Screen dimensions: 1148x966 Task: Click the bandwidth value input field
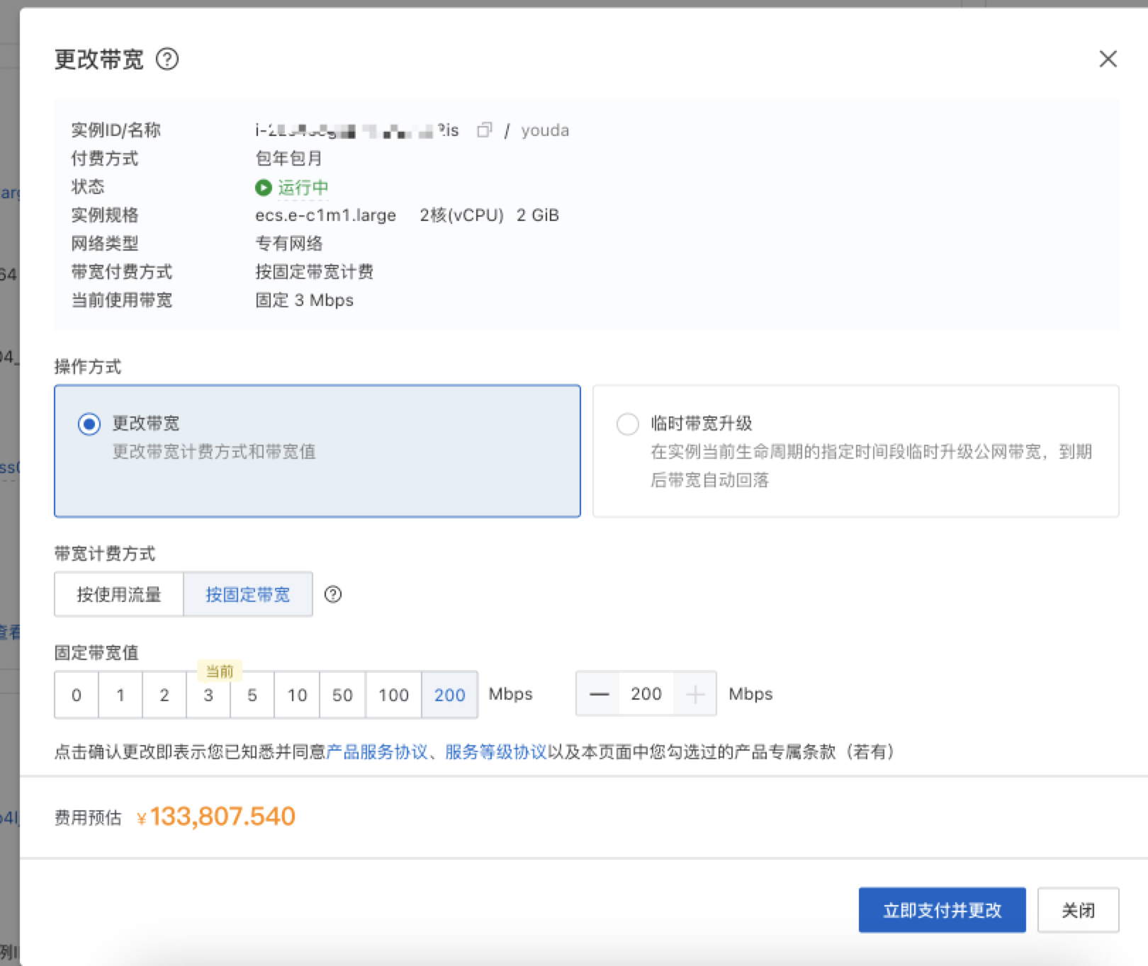646,694
